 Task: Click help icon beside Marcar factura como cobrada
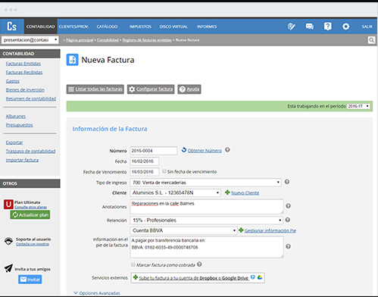pyautogui.click(x=199, y=264)
